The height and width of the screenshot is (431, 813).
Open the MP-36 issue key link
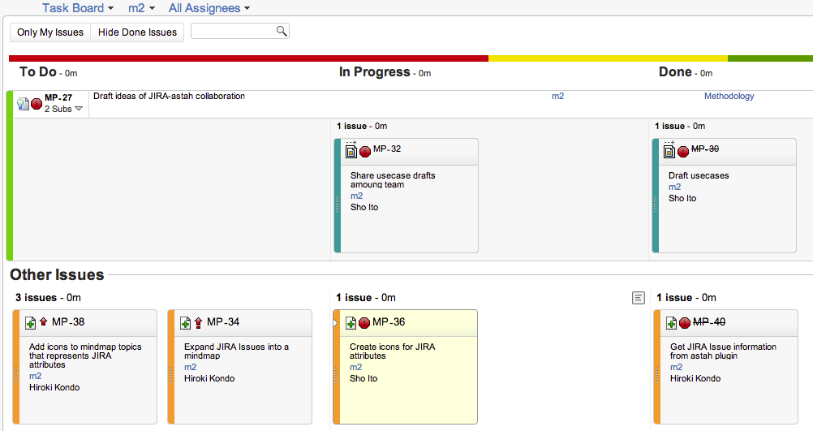tap(388, 322)
